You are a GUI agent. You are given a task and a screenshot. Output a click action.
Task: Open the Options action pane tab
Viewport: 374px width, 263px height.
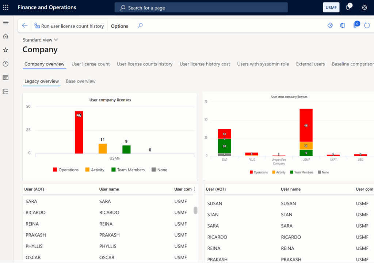119,26
